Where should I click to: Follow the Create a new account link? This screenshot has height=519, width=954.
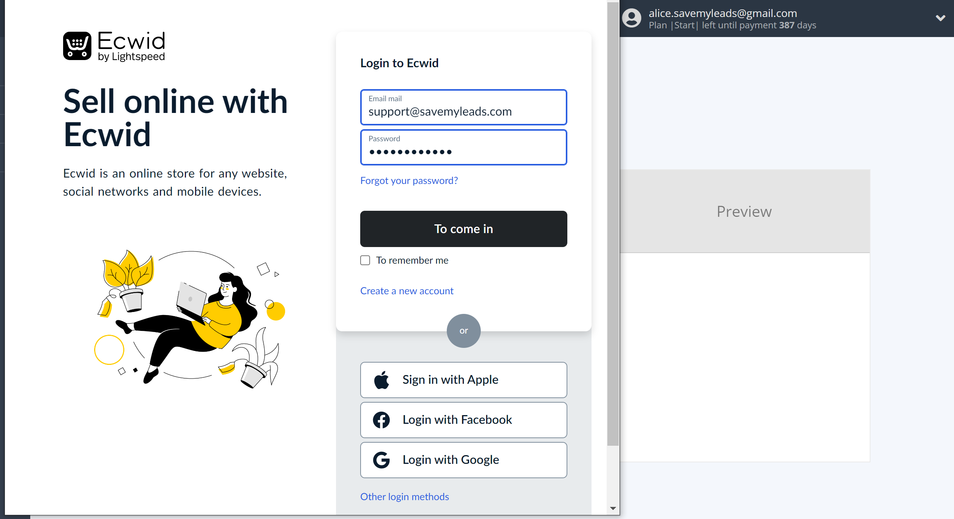click(x=407, y=291)
